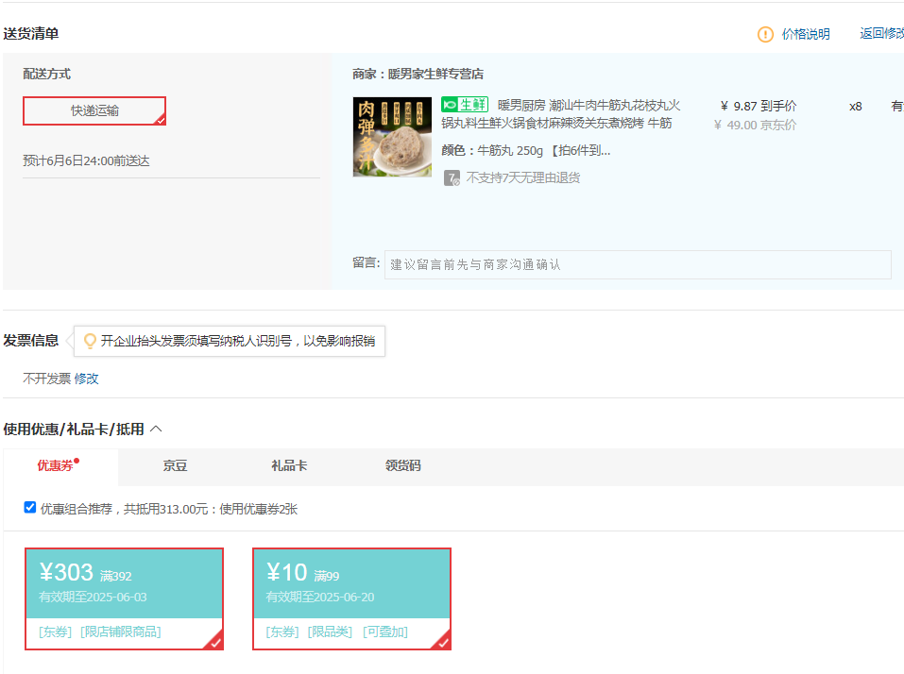904x674 pixels.
Task: Click the 不开发票 invoice status text
Action: (46, 379)
